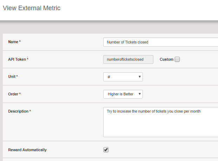Screen dimensions: 218x161
Task: Click the Unit dropdown's arrow indicator
Action: tap(140, 76)
